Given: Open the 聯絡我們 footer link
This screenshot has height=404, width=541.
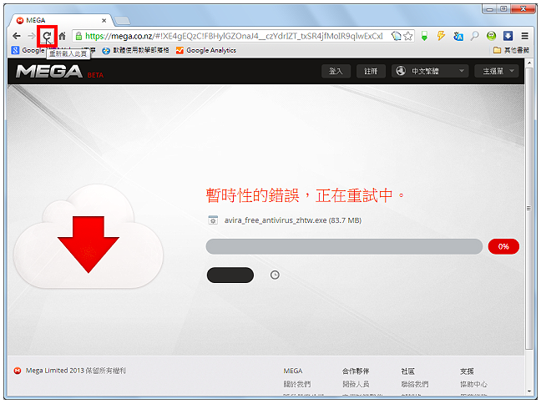Looking at the screenshot, I should point(415,384).
